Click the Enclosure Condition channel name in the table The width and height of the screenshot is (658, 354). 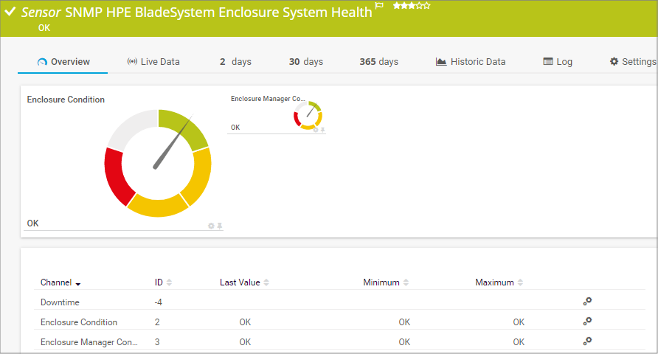pos(79,322)
